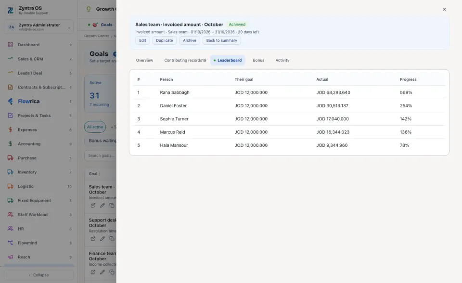Click the Expenses dollar icon
This screenshot has height=283, width=462.
[x=10, y=129]
